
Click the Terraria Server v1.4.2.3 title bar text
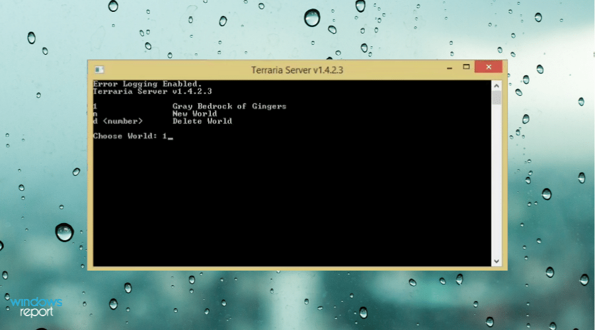[x=297, y=70]
